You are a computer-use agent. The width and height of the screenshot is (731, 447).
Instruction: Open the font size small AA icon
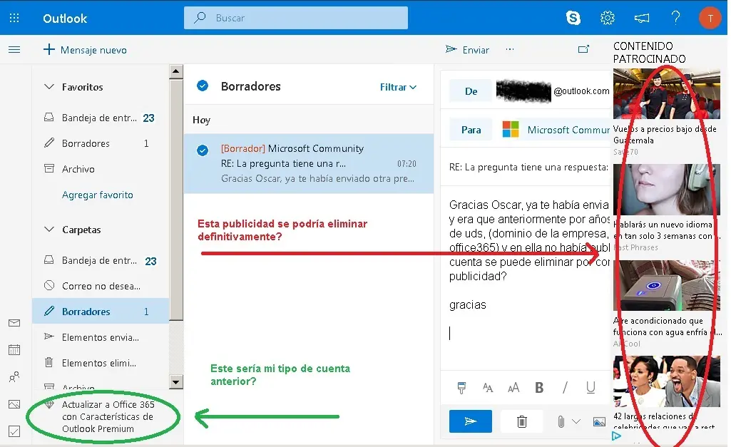[488, 388]
